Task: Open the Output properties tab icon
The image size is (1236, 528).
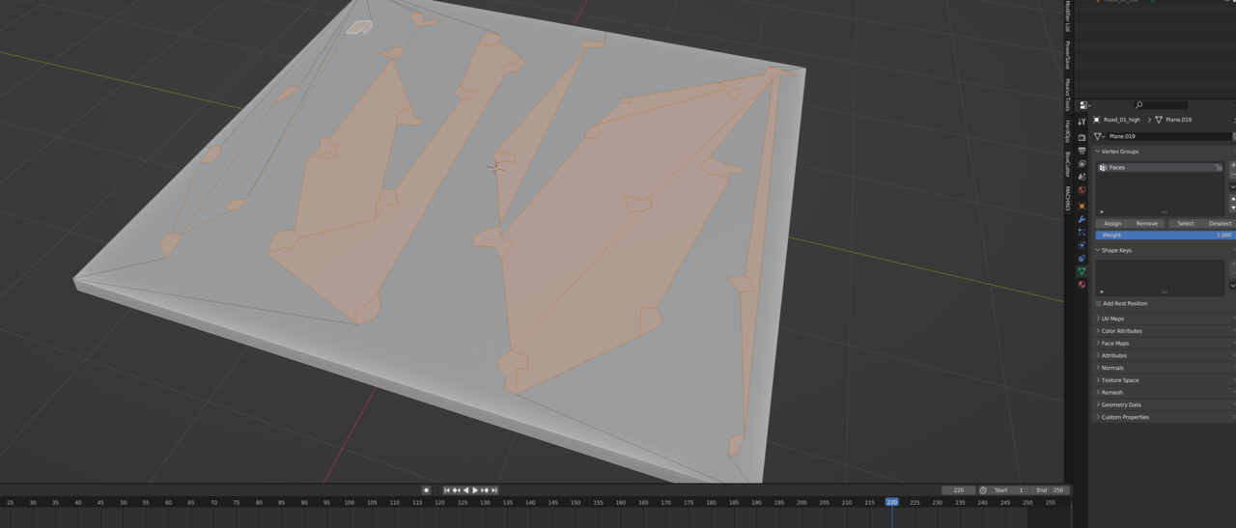Action: point(1081,151)
